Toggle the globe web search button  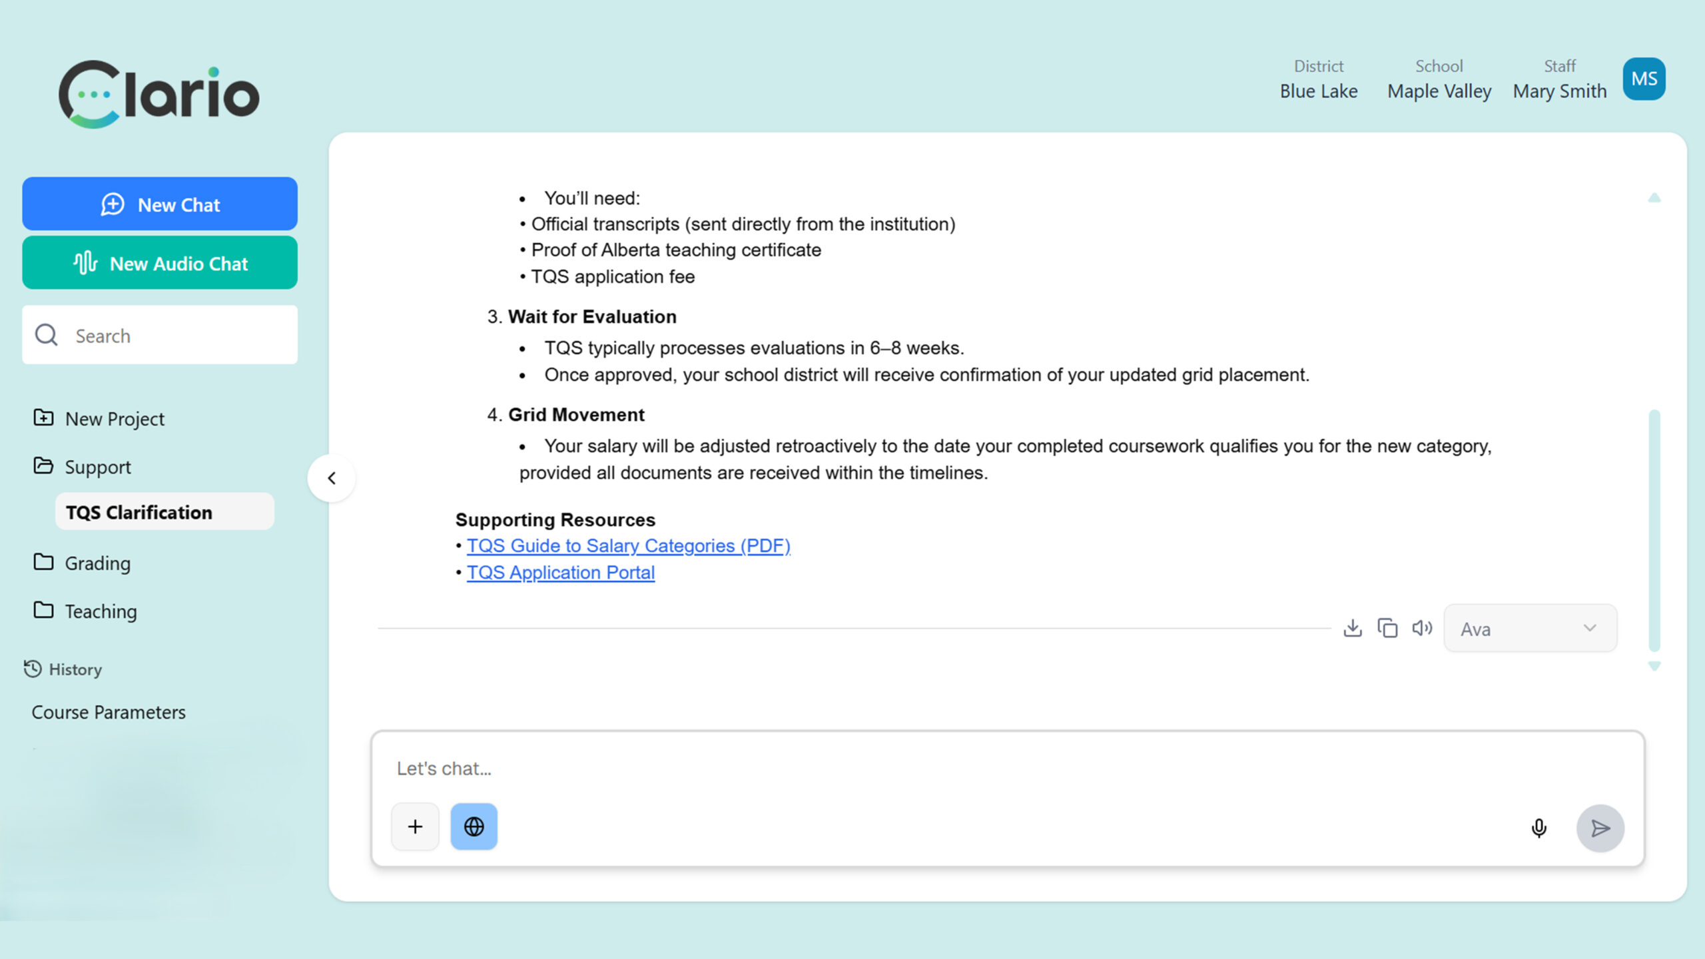click(x=474, y=826)
